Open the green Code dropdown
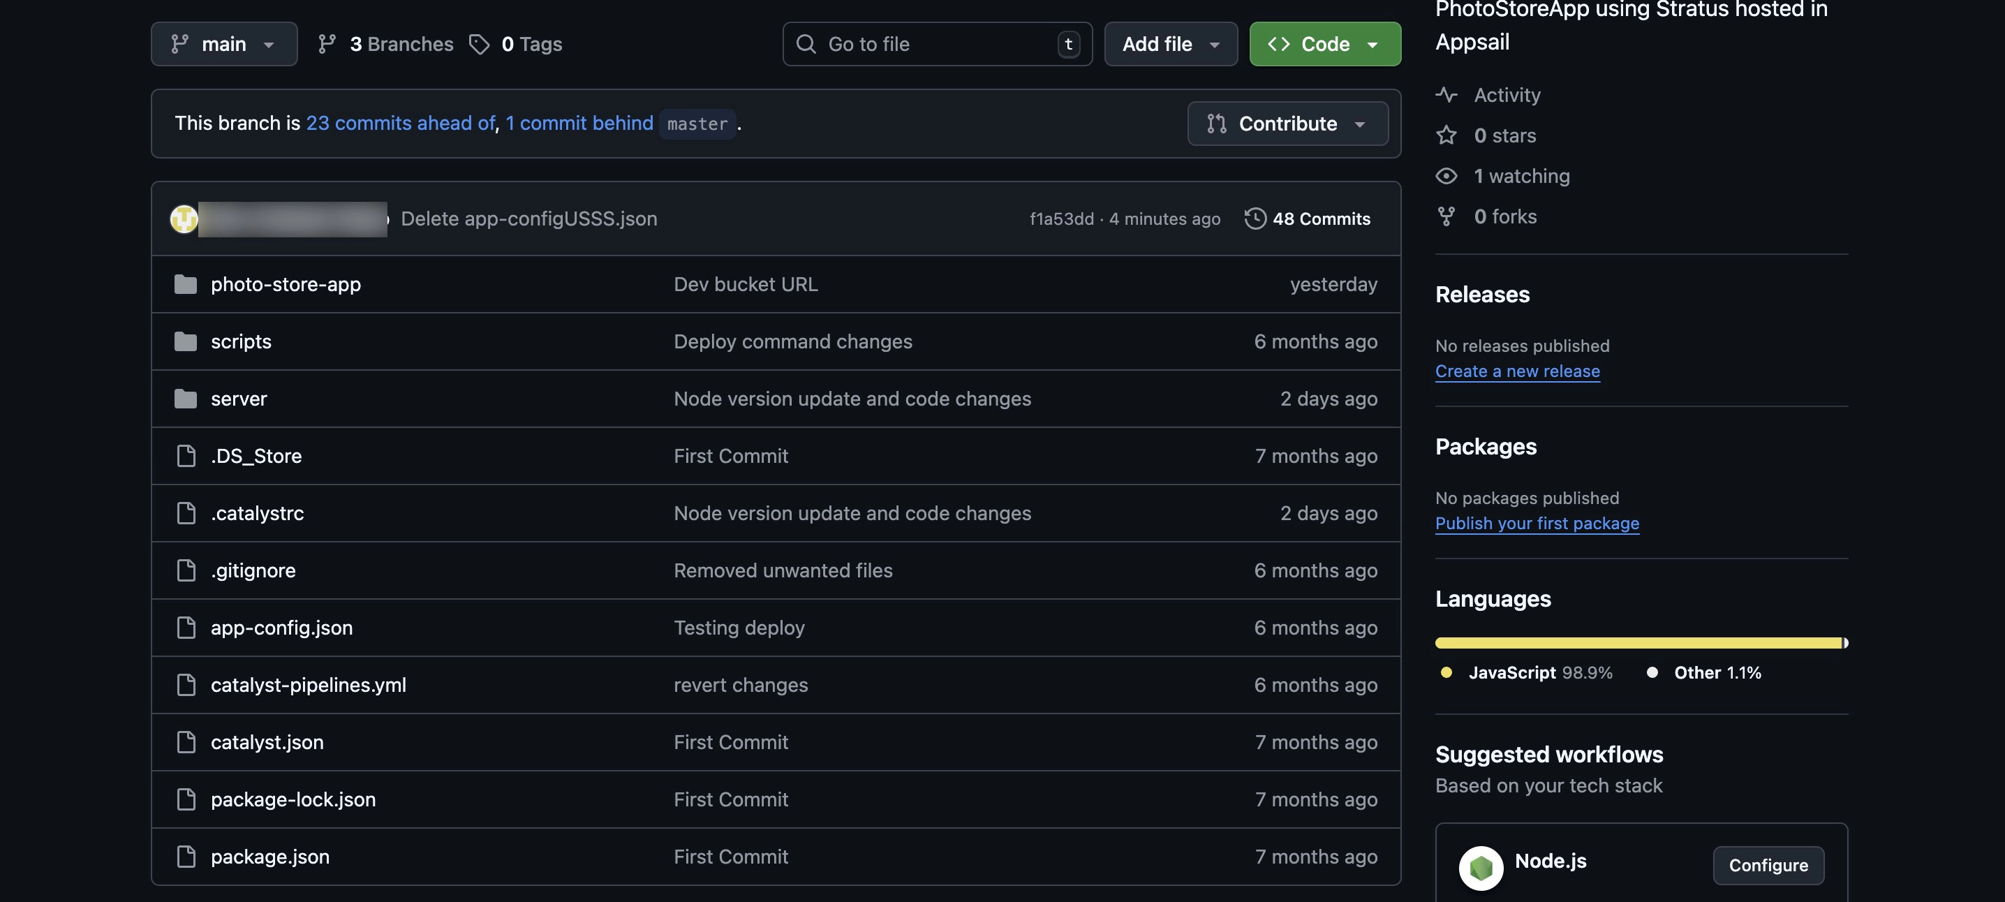Viewport: 2005px width, 902px height. [1325, 45]
